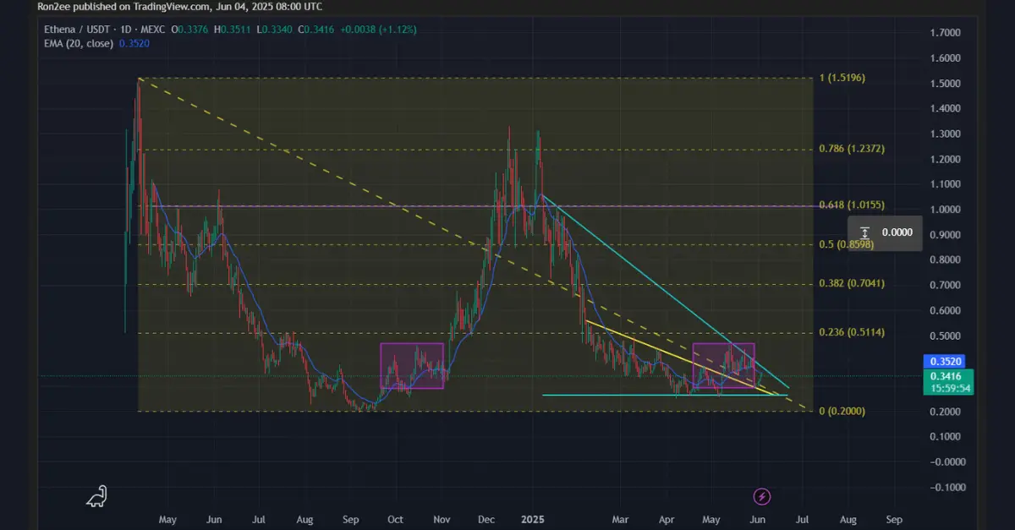1015x530 pixels.
Task: Click the 1.7000 price axis label
Action: click(x=944, y=33)
